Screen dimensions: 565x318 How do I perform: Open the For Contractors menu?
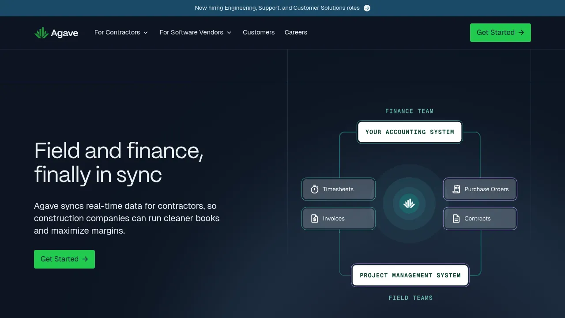(x=121, y=32)
